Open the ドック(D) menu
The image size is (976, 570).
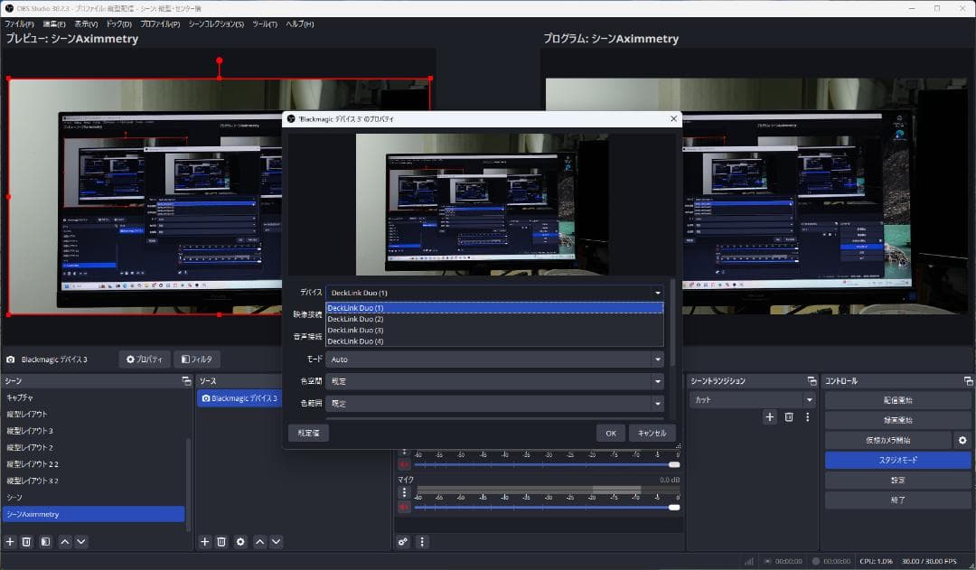coord(119,23)
